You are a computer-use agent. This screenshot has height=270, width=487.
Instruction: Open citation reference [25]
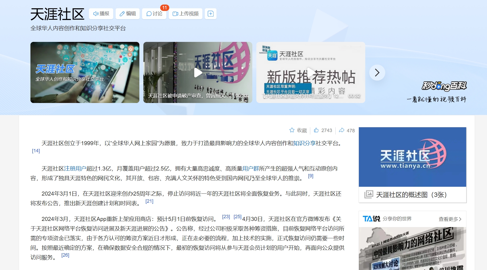tap(237, 217)
